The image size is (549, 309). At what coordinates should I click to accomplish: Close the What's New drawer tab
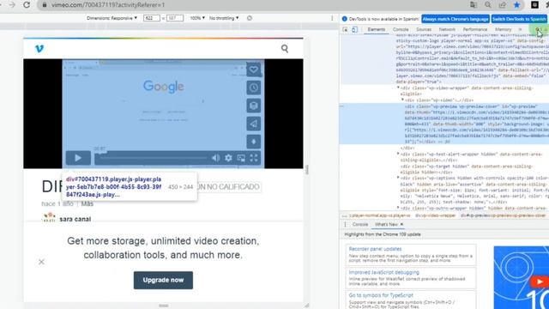[401, 224]
